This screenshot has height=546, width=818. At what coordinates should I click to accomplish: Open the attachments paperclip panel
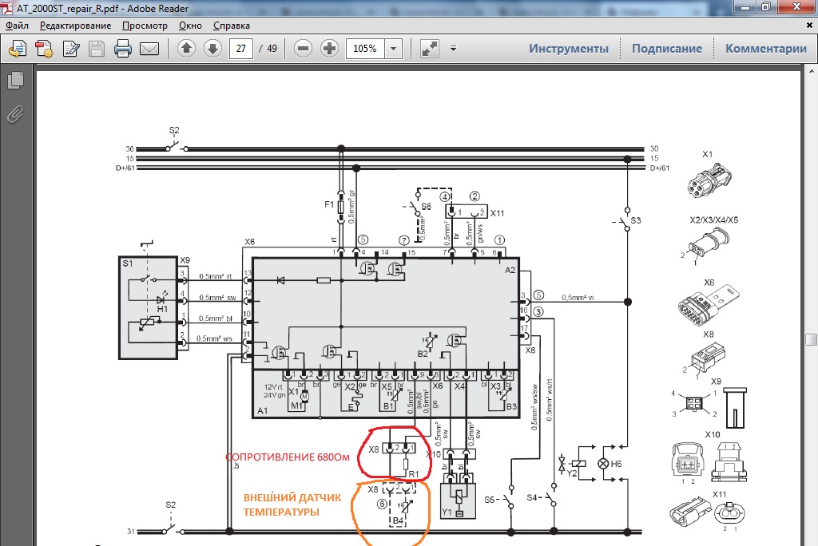16,113
